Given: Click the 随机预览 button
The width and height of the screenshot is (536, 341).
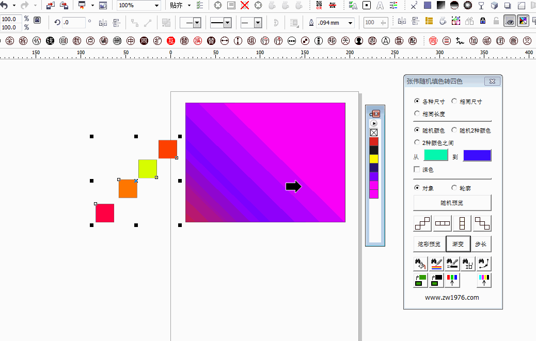Looking at the screenshot, I should (452, 203).
